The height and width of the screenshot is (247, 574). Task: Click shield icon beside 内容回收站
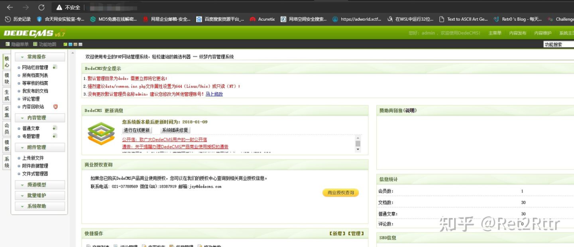[x=55, y=107]
